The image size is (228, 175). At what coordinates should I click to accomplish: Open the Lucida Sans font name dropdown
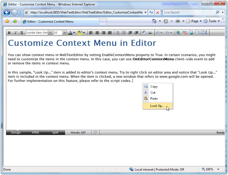[x=50, y=33]
